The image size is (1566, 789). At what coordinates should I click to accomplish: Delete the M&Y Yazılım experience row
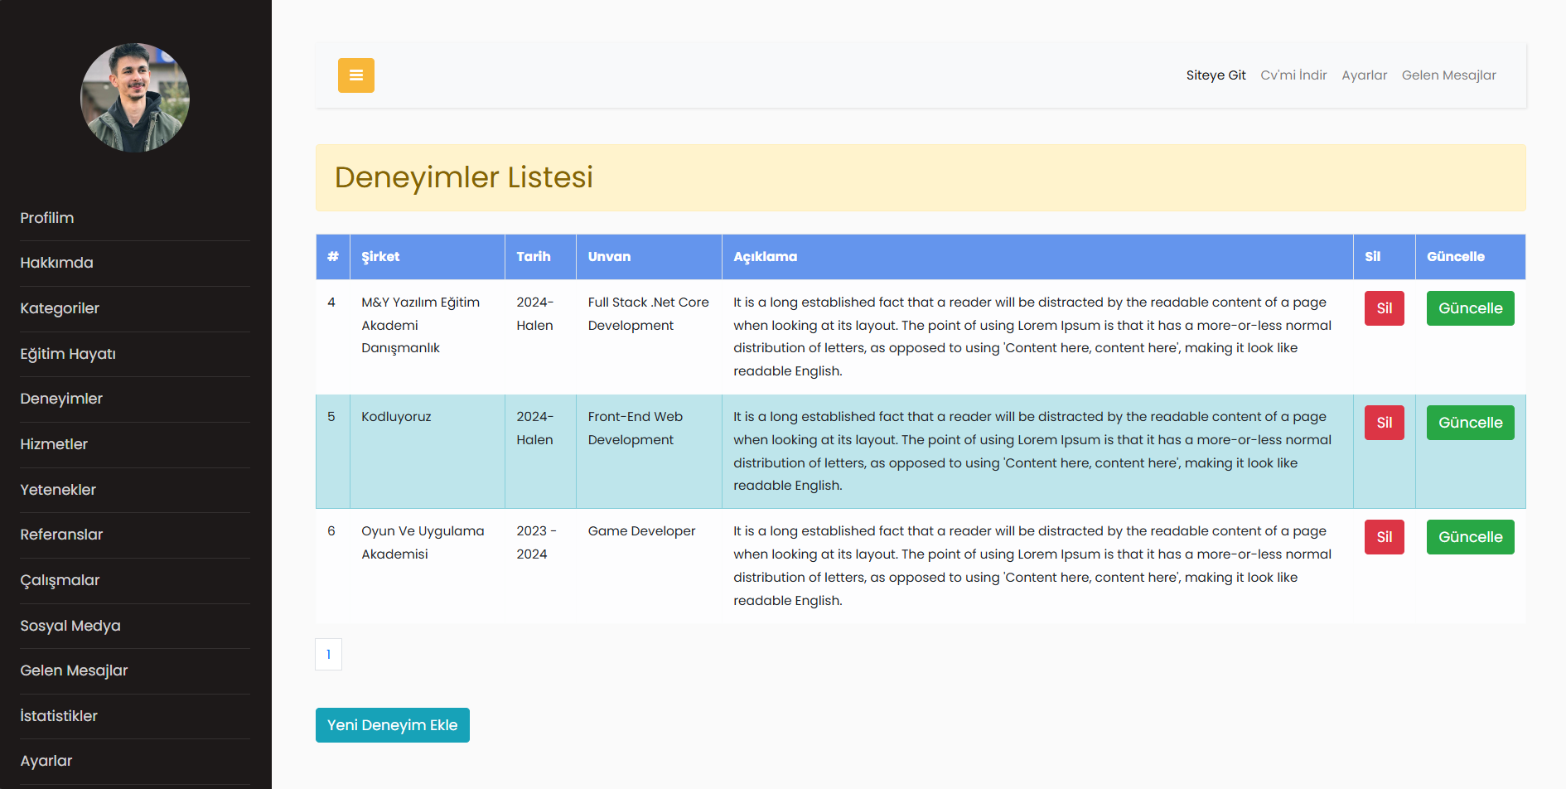1384,308
